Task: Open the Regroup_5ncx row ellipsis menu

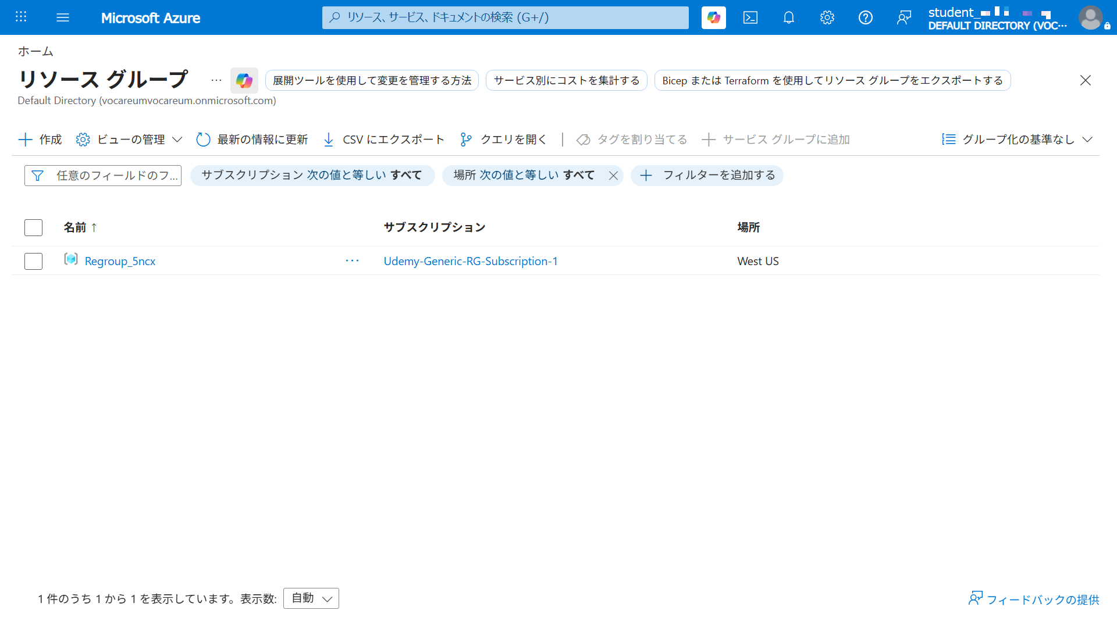Action: (x=352, y=261)
